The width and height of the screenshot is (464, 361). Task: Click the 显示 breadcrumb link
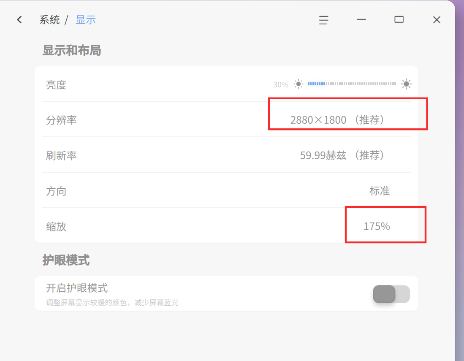[86, 20]
